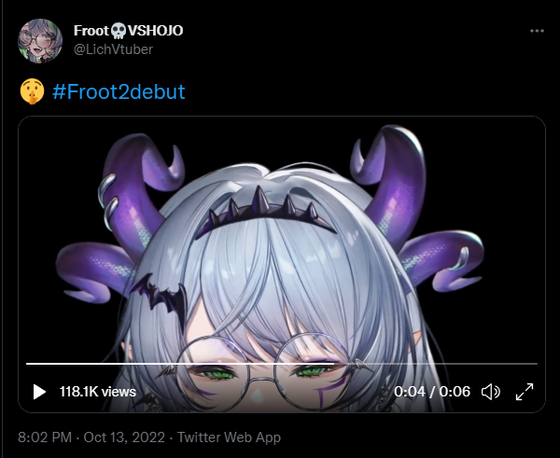Seek to the unplayed part of the progress bar
Viewport: 560px width, 458px height.
[x=436, y=364]
